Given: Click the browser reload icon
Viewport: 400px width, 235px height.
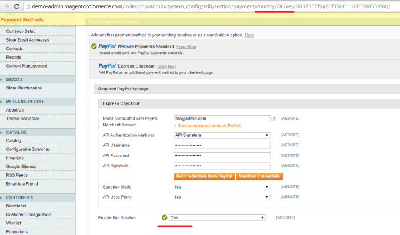Looking at the screenshot, I should [17, 6].
